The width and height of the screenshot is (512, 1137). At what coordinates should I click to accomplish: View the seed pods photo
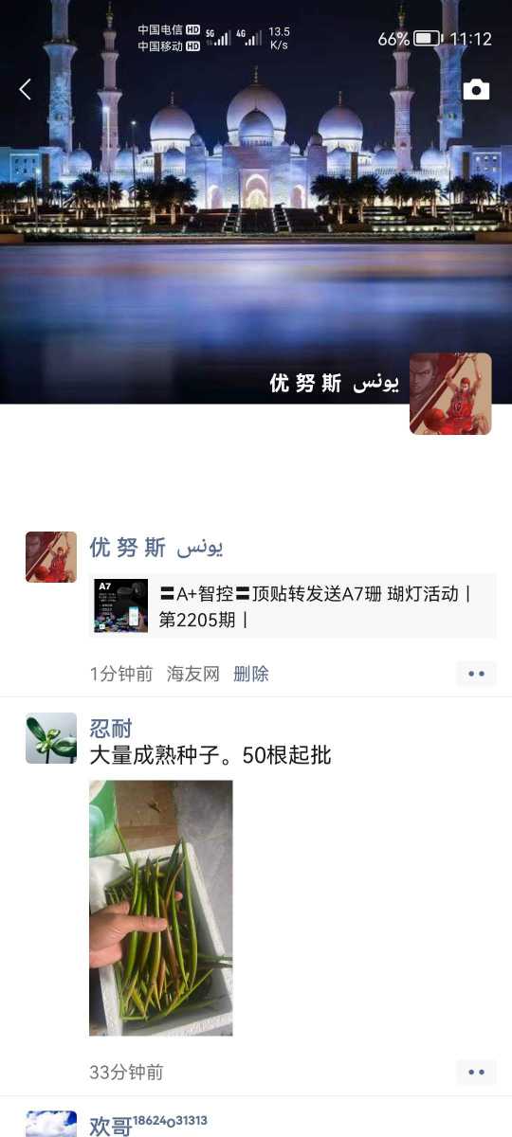click(x=161, y=908)
